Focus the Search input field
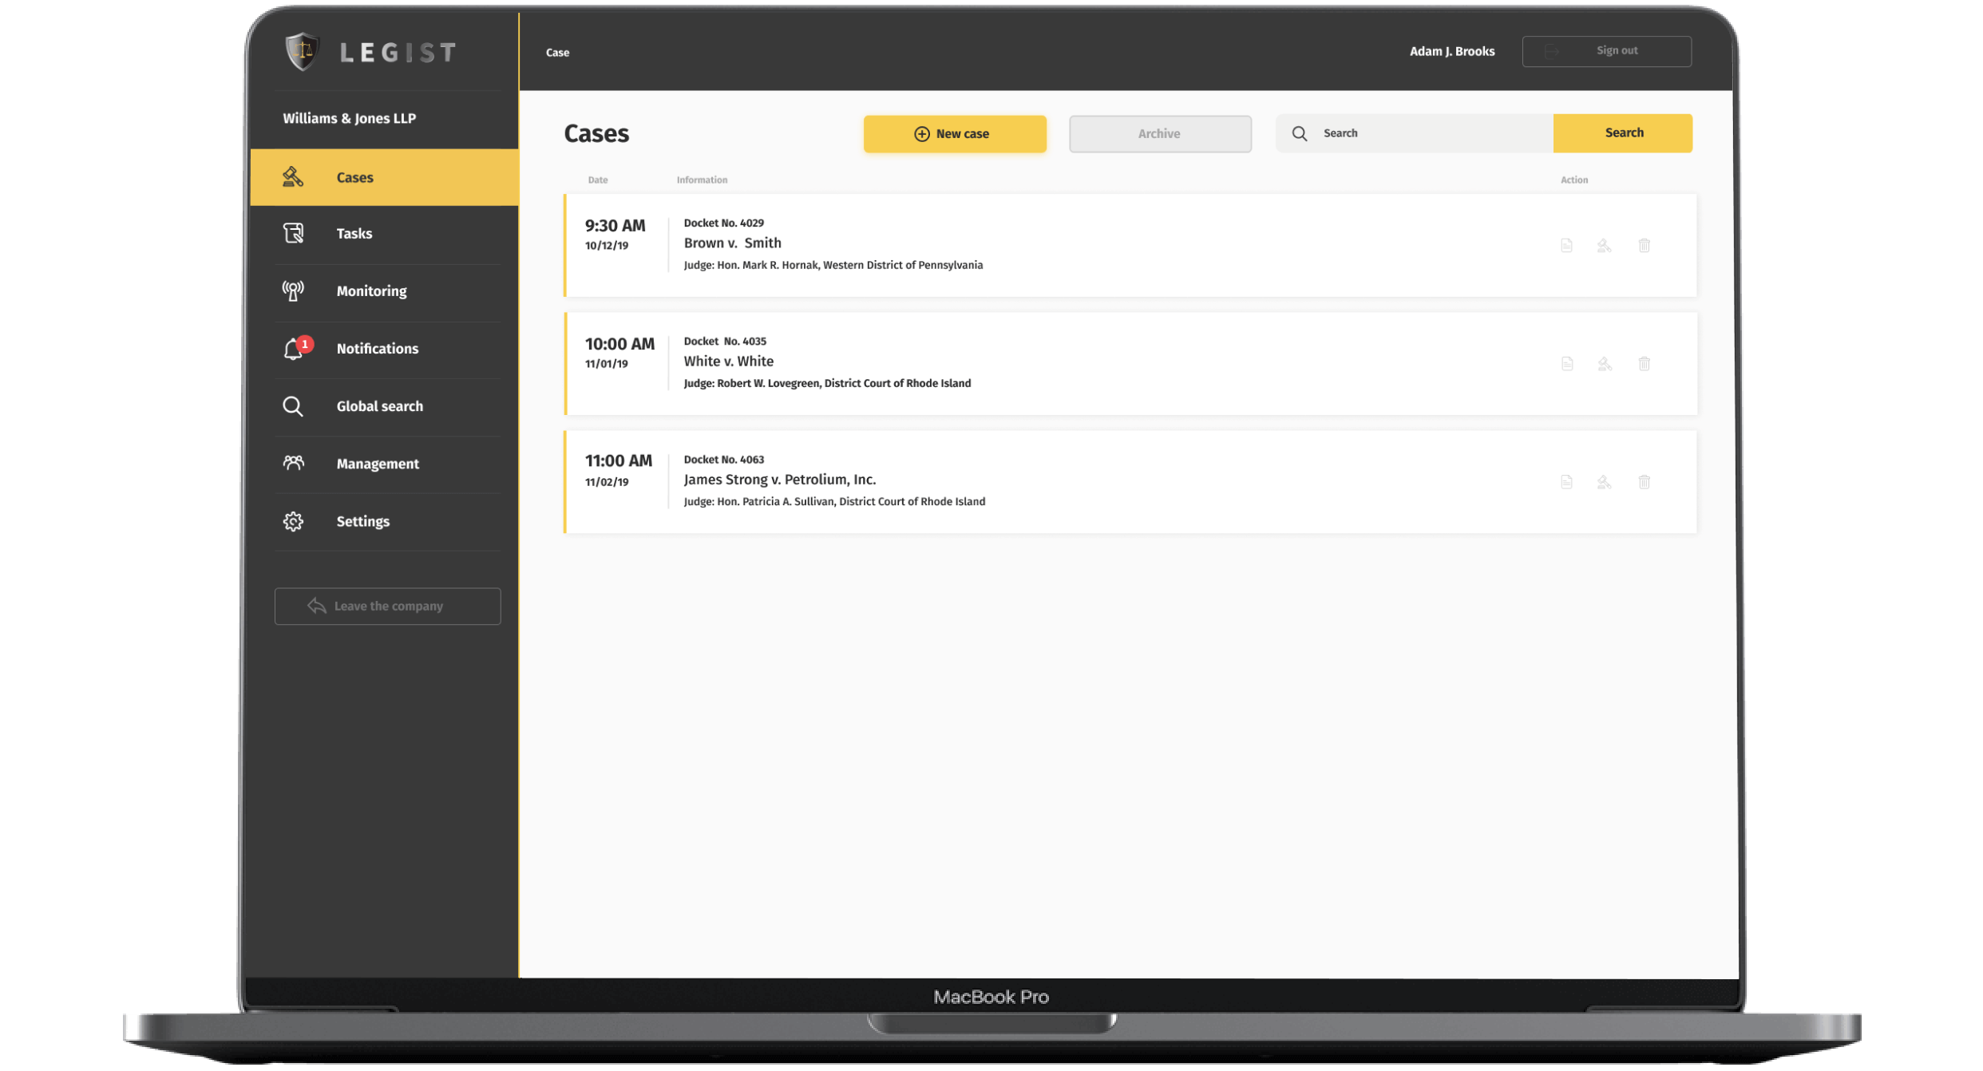The height and width of the screenshot is (1071, 1983). click(x=1414, y=133)
